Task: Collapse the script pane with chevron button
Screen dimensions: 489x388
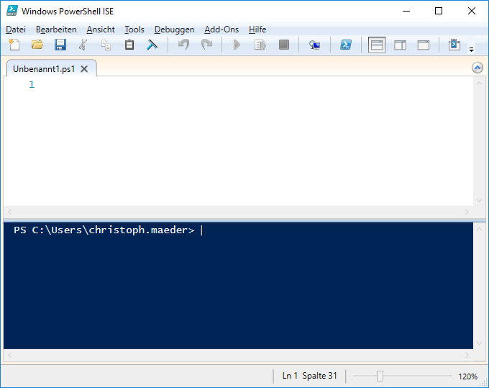Action: click(x=477, y=68)
